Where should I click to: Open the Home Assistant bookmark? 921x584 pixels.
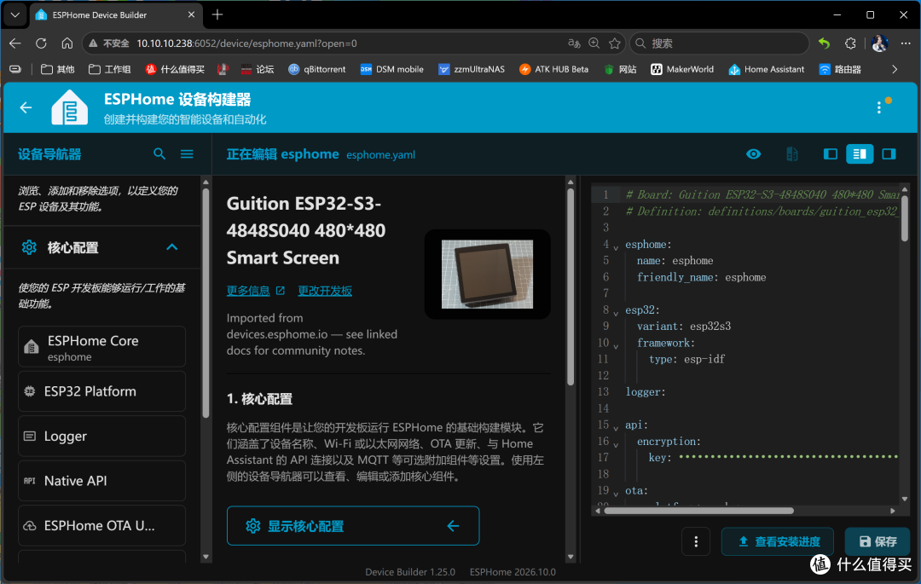[767, 69]
